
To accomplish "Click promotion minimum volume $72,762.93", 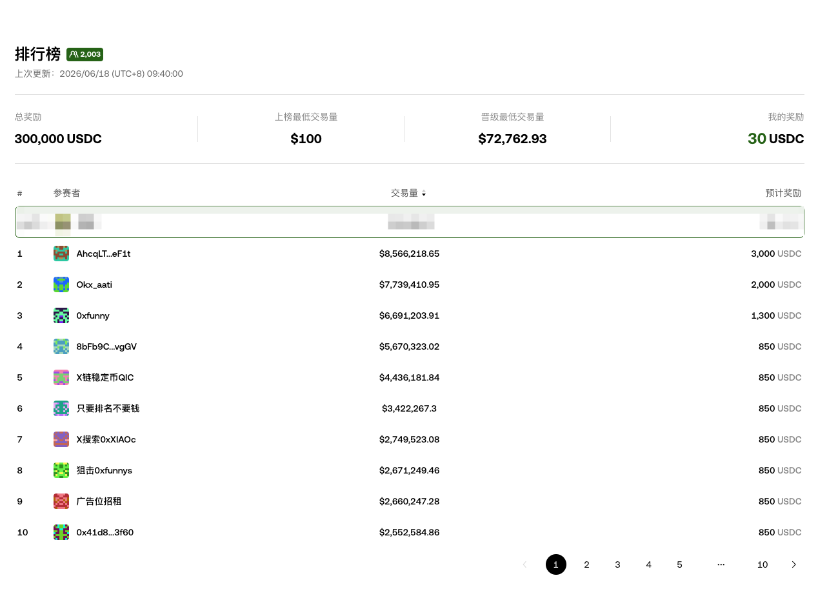I will click(512, 139).
